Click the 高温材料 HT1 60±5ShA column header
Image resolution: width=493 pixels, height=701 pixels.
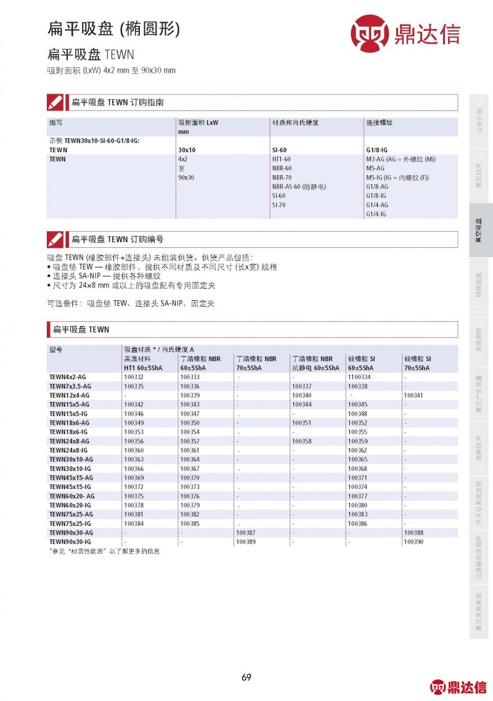(x=144, y=364)
